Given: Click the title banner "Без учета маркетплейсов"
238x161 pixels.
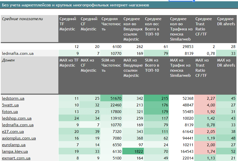Looking at the screenshot, I should pyautogui.click(x=75, y=5).
